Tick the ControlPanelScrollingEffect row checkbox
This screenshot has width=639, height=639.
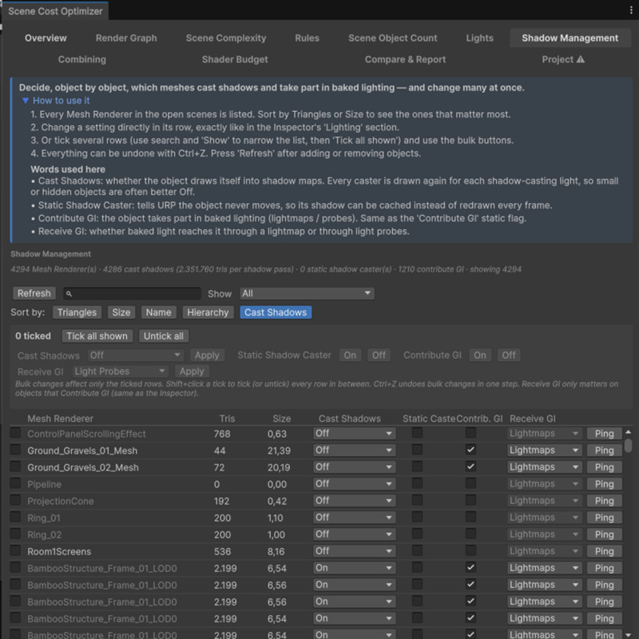point(15,433)
